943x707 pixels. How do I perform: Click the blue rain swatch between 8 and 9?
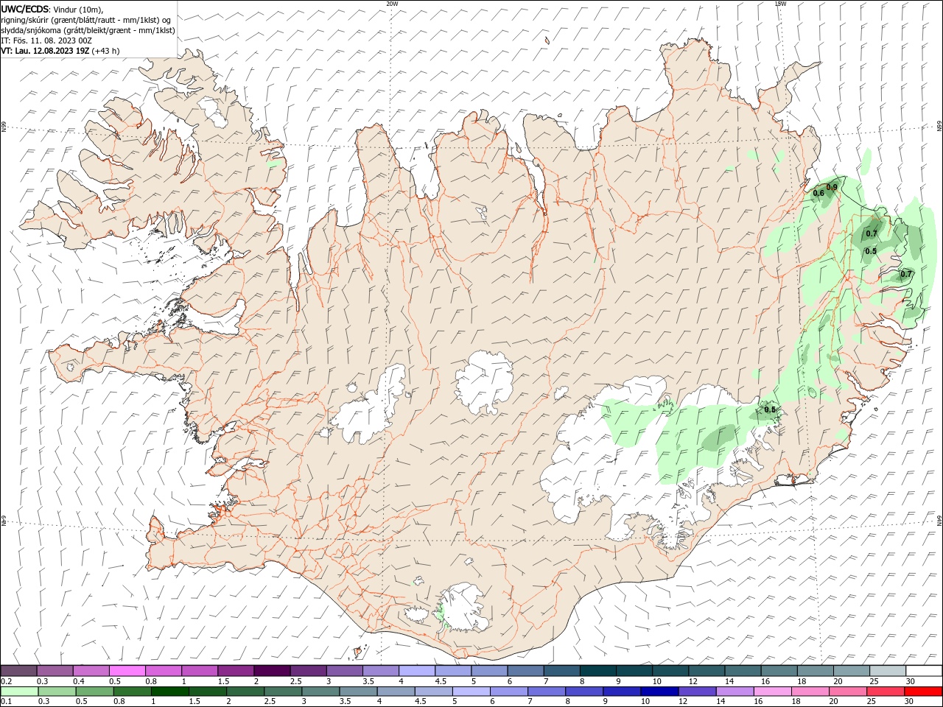pos(583,692)
